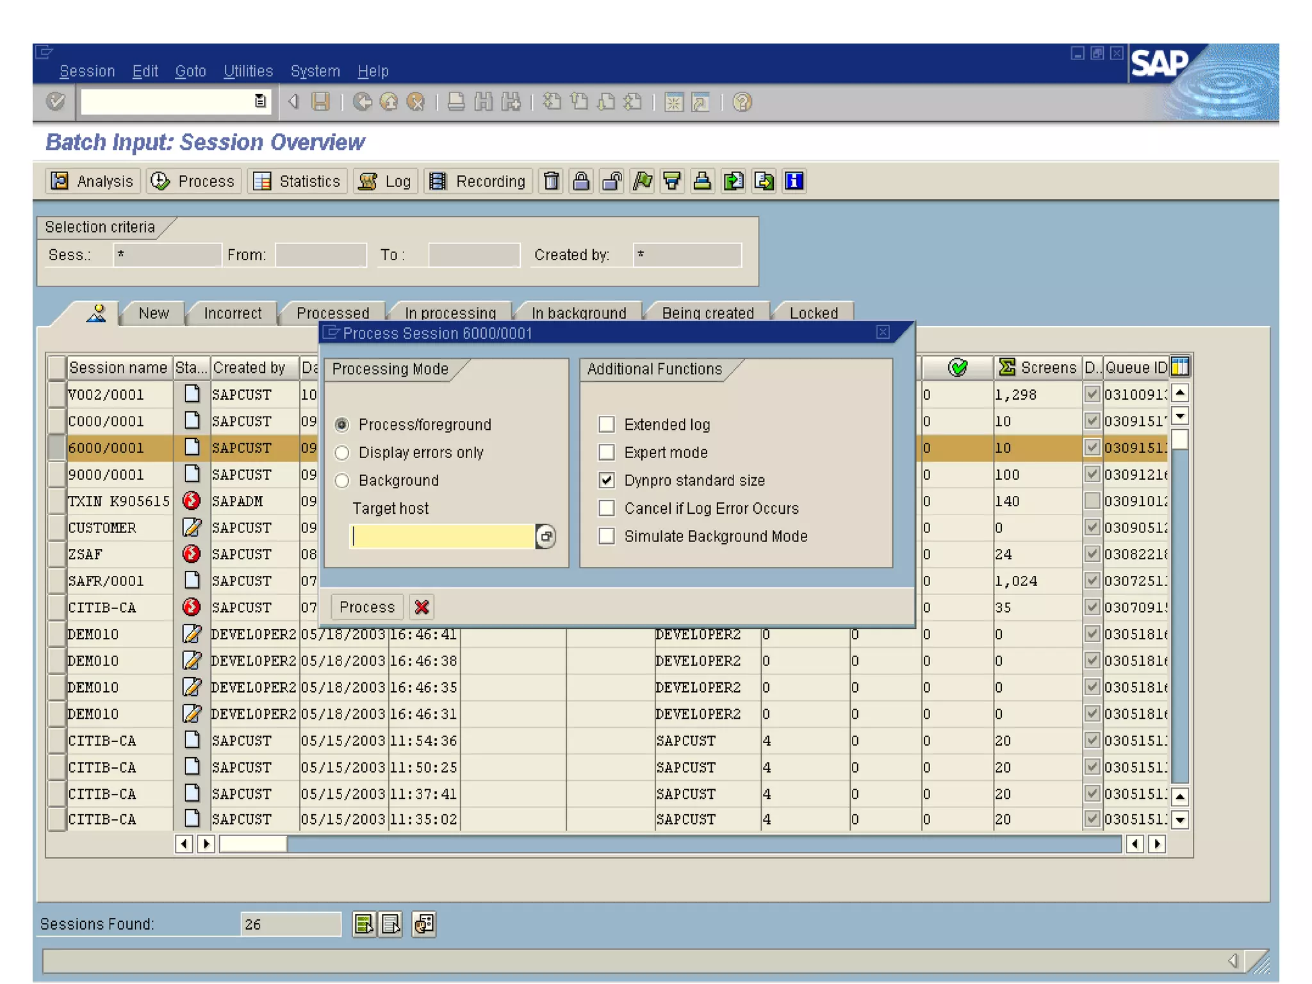This screenshot has width=1312, height=984.
Task: Click the print icon in the toolbar
Action: pyautogui.click(x=456, y=102)
